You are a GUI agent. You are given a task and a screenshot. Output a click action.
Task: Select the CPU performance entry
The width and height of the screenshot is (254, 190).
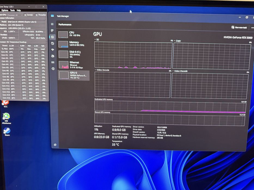point(73,34)
